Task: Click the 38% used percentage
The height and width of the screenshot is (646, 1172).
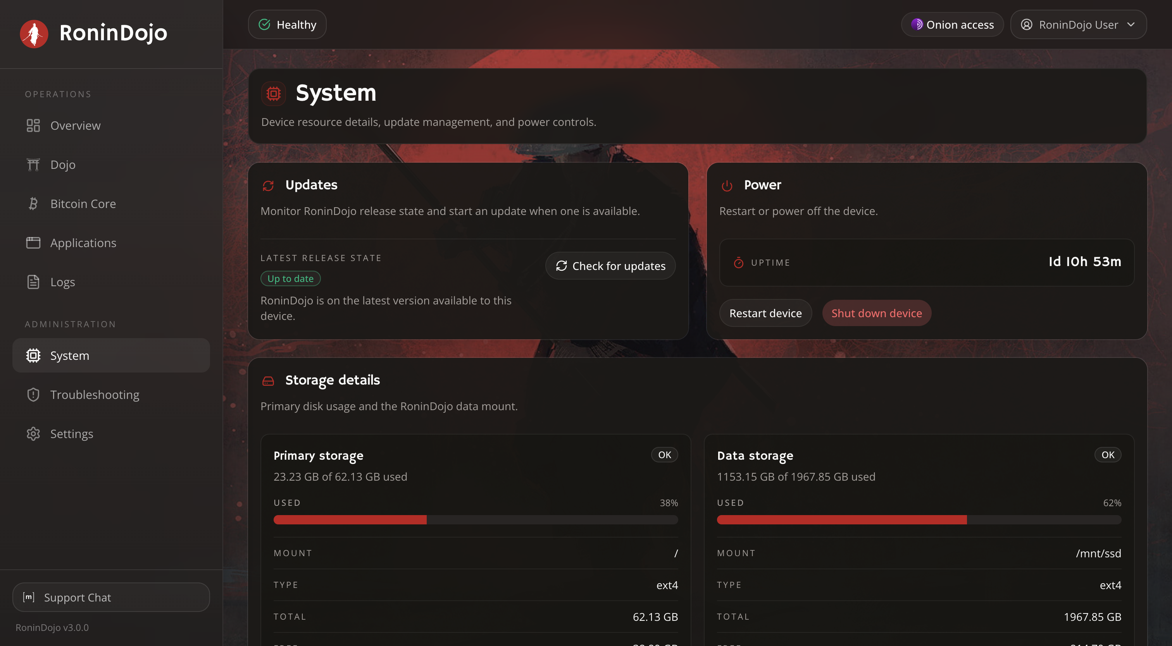Action: (x=669, y=503)
